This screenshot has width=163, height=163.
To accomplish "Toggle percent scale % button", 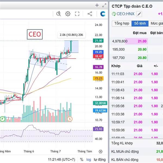I will (81, 159).
